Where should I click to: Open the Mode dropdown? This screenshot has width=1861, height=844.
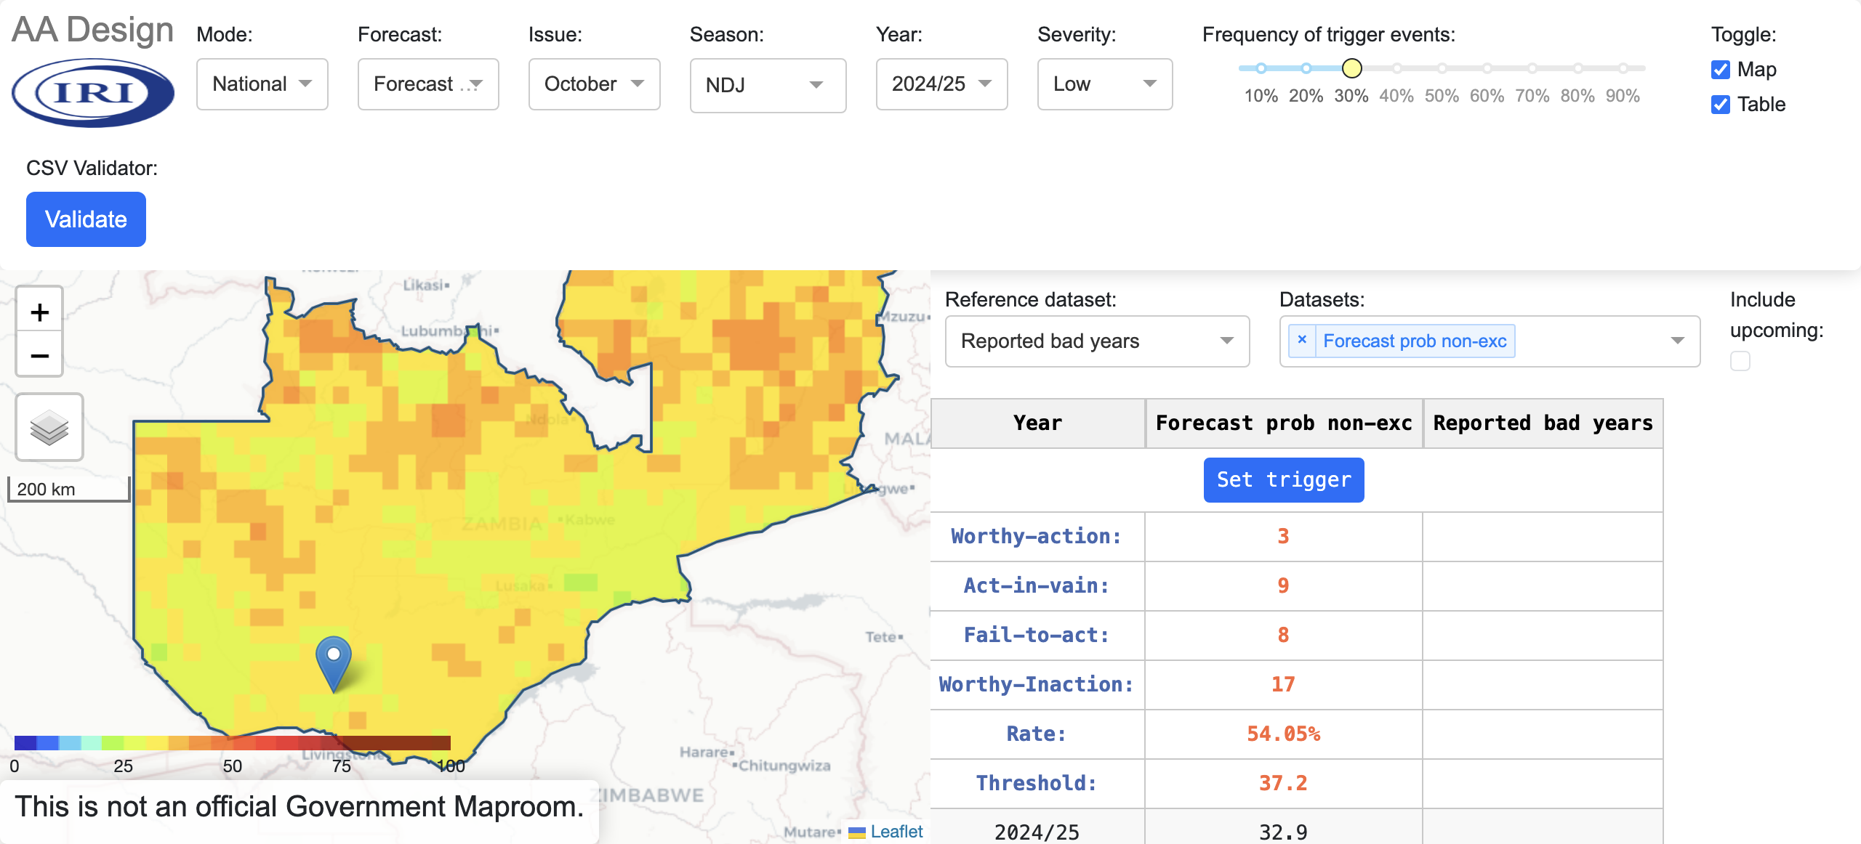click(x=262, y=84)
